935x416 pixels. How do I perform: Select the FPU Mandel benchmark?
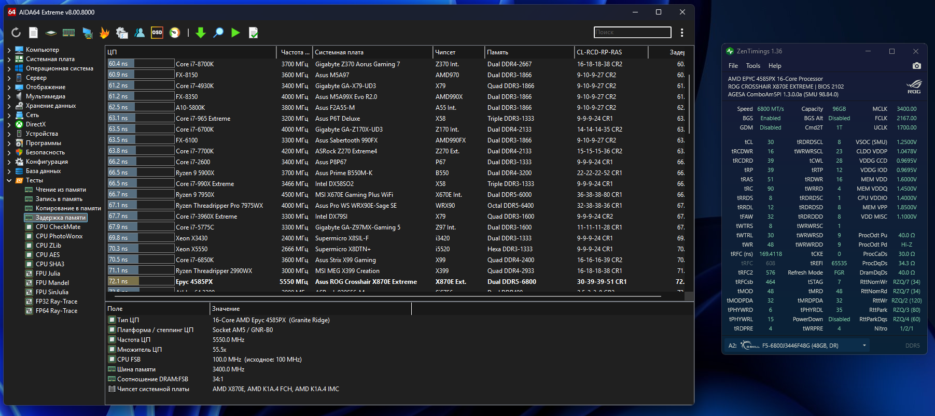(52, 283)
